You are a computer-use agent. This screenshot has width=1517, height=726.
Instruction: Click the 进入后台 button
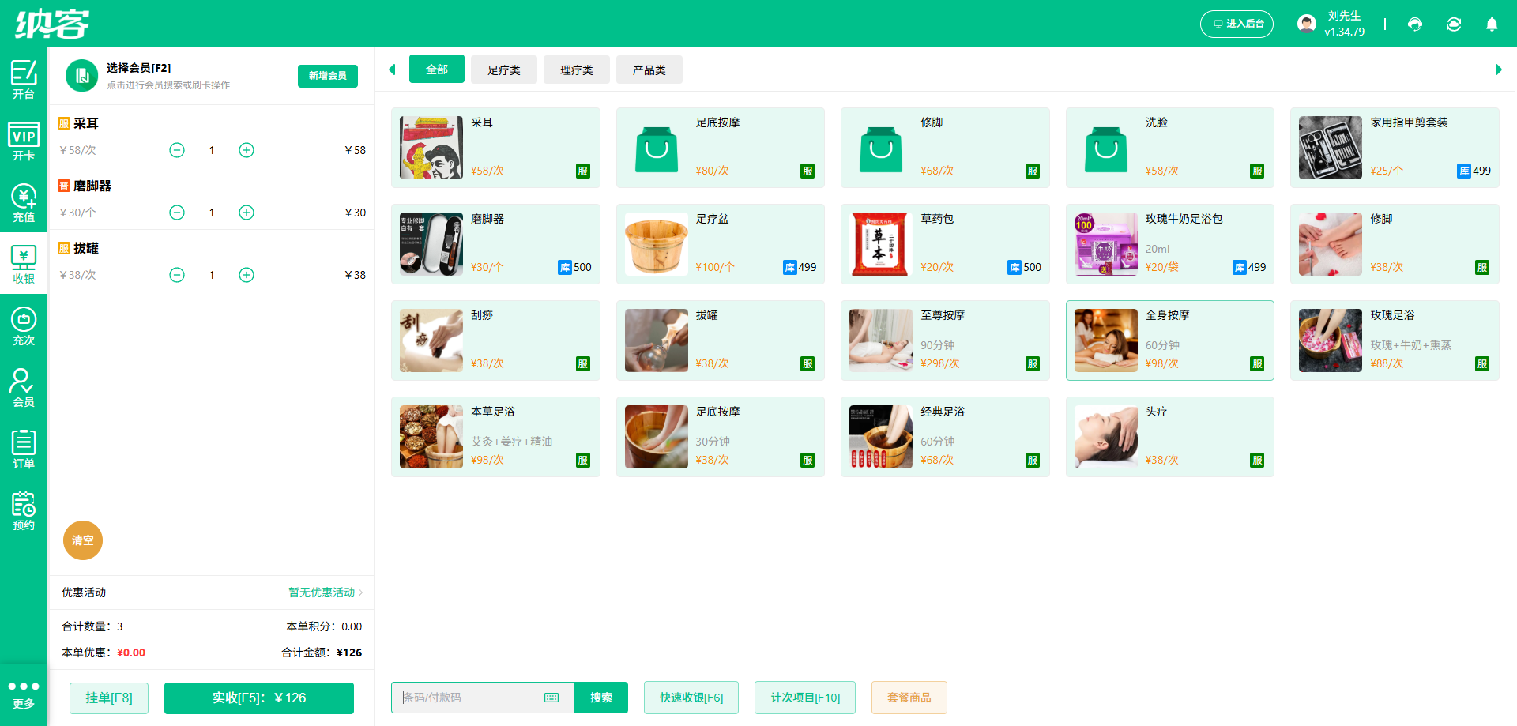click(x=1237, y=24)
